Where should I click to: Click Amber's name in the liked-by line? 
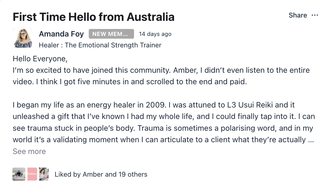93,174
